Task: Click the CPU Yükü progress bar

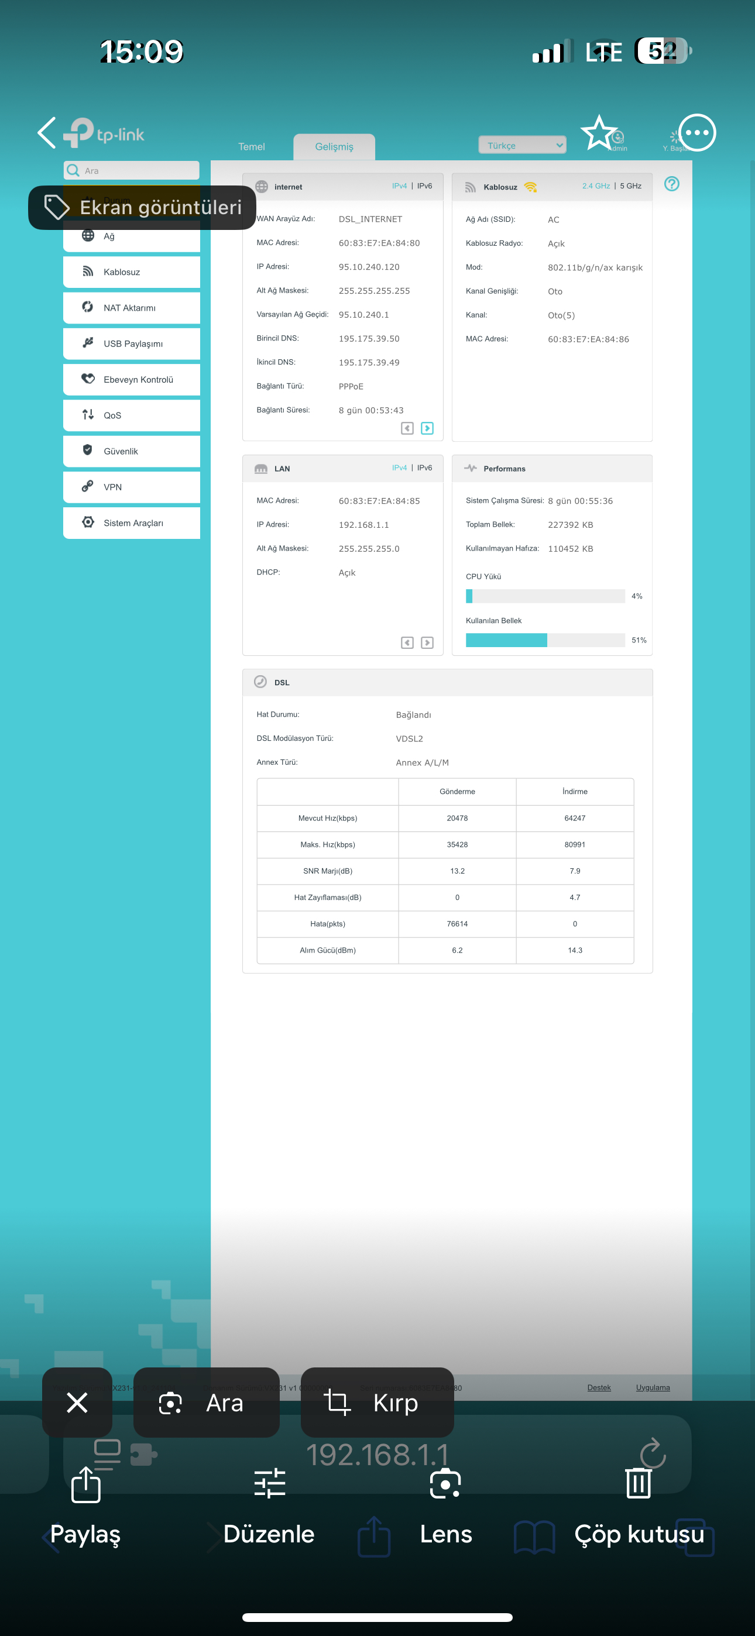Action: [545, 596]
